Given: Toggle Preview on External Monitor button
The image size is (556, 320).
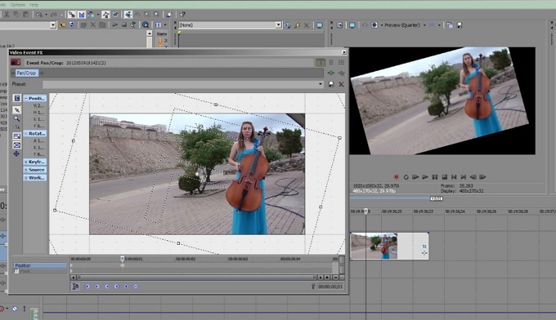Looking at the screenshot, I should (x=352, y=25).
